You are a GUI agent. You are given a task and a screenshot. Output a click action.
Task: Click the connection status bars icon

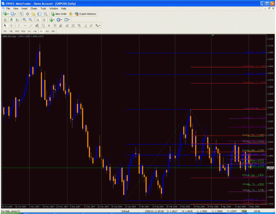coord(244,211)
